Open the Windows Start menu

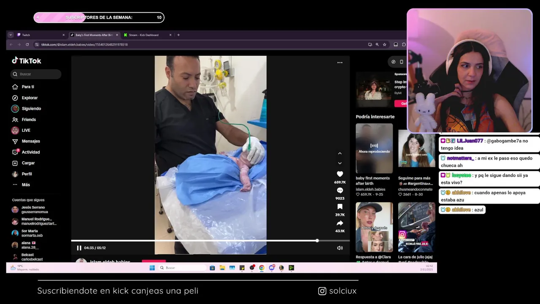tap(152, 268)
